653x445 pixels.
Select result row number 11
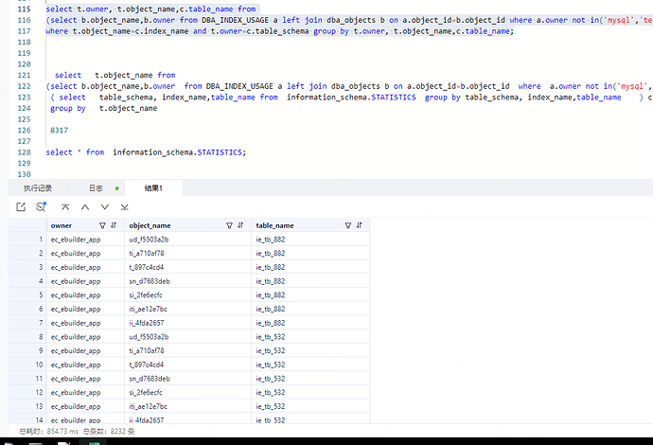point(39,379)
